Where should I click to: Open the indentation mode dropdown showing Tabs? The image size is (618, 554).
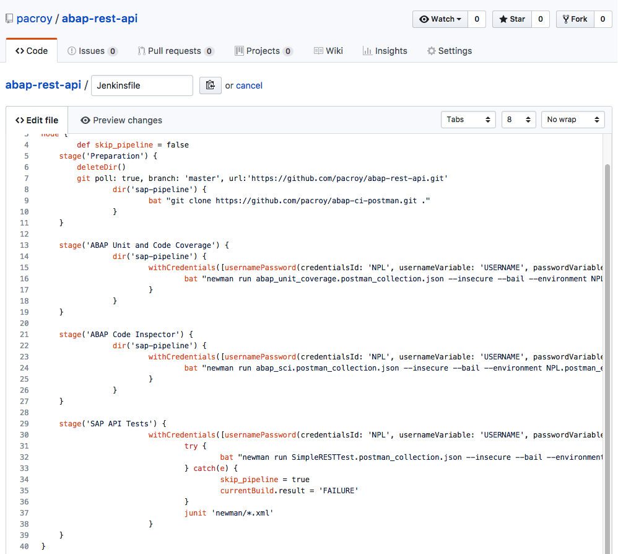click(468, 119)
